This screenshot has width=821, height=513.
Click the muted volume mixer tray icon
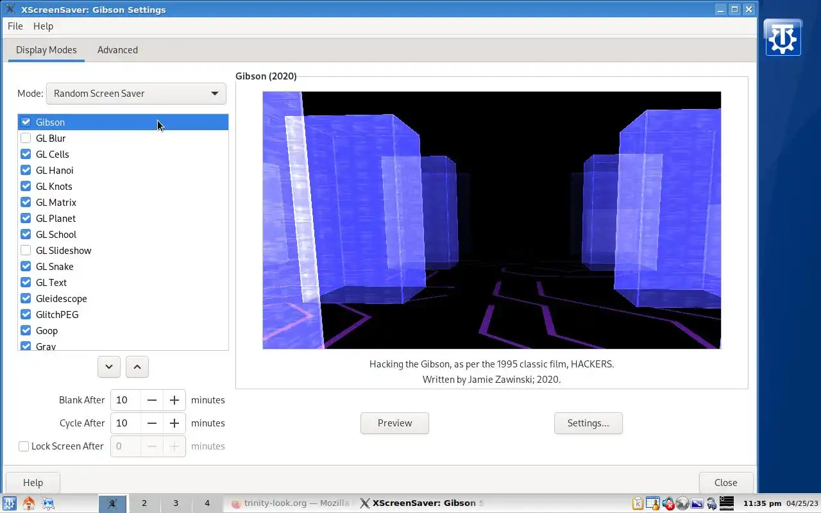point(668,503)
